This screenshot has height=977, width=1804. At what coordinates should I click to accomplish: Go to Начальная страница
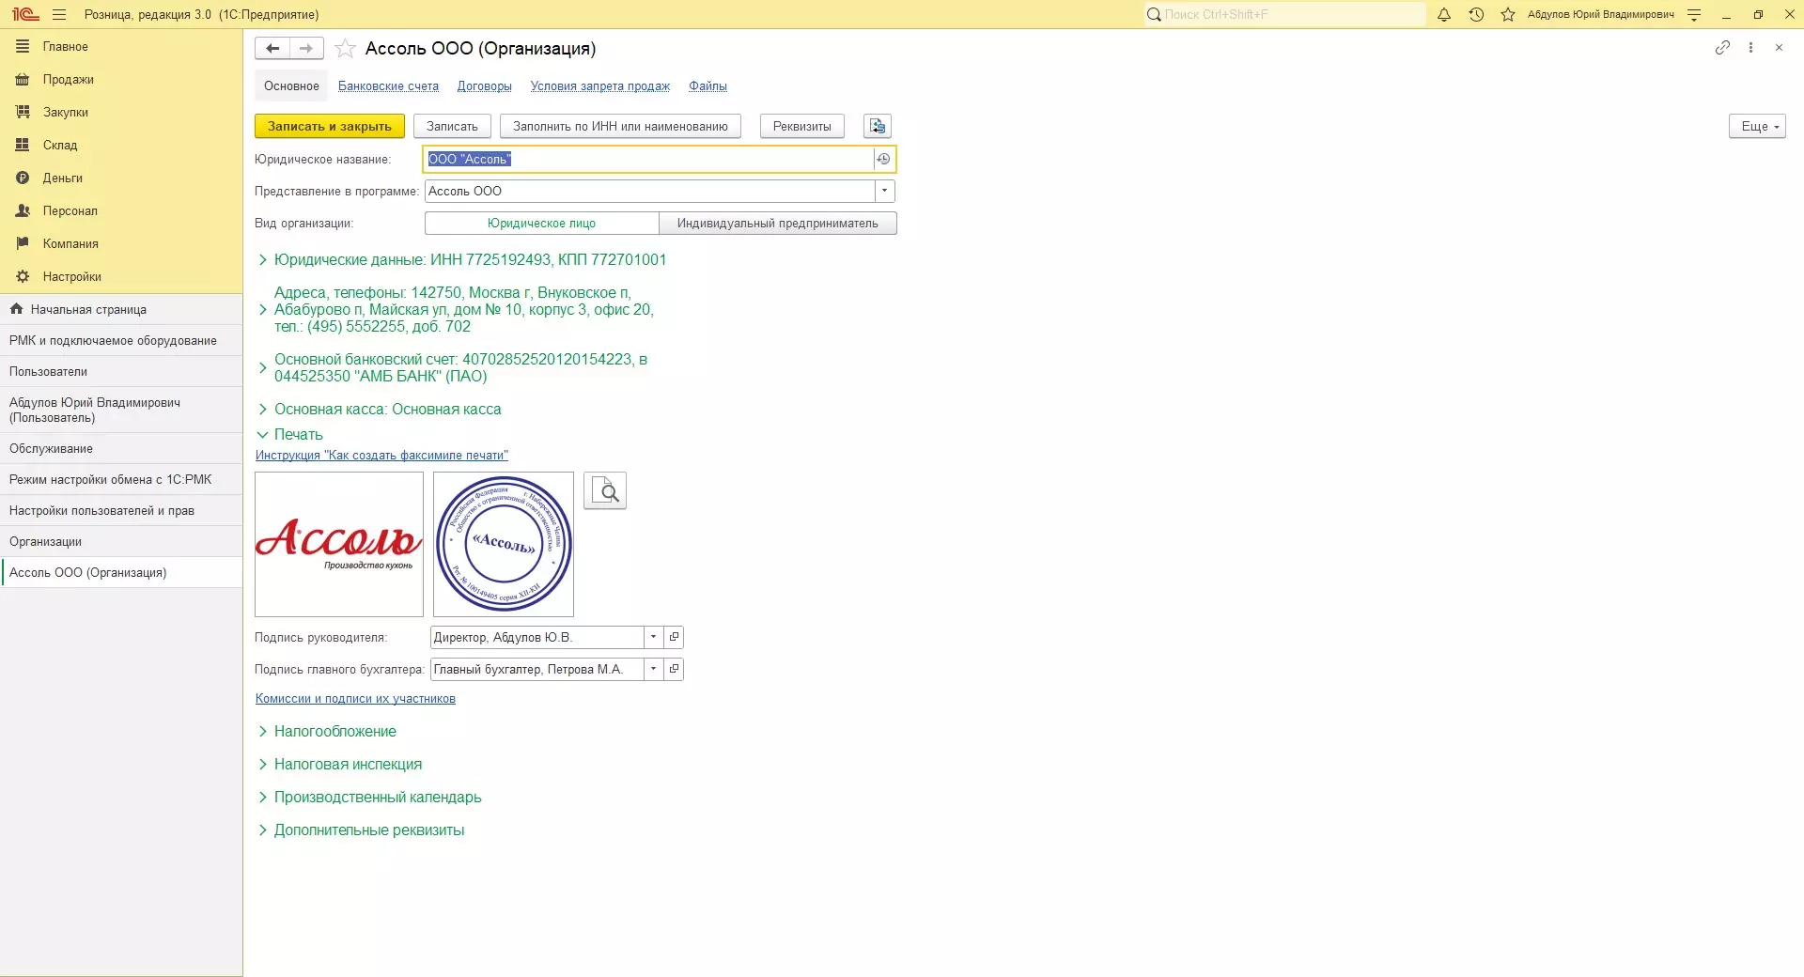point(121,309)
